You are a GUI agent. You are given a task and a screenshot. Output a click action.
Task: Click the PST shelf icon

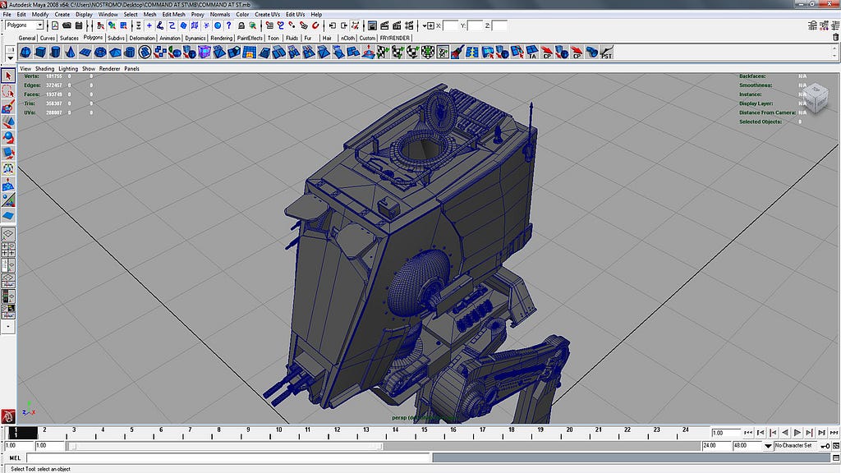[606, 52]
